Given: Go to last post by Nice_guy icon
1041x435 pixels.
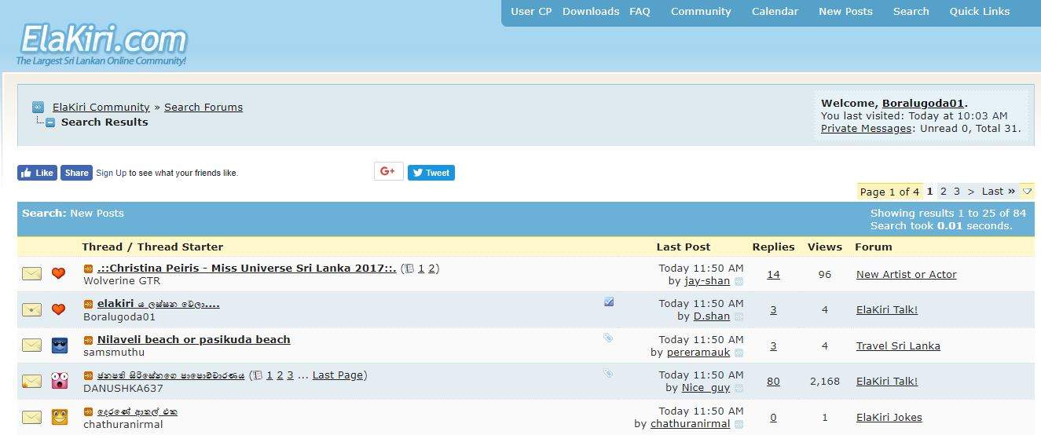Looking at the screenshot, I should pos(739,388).
